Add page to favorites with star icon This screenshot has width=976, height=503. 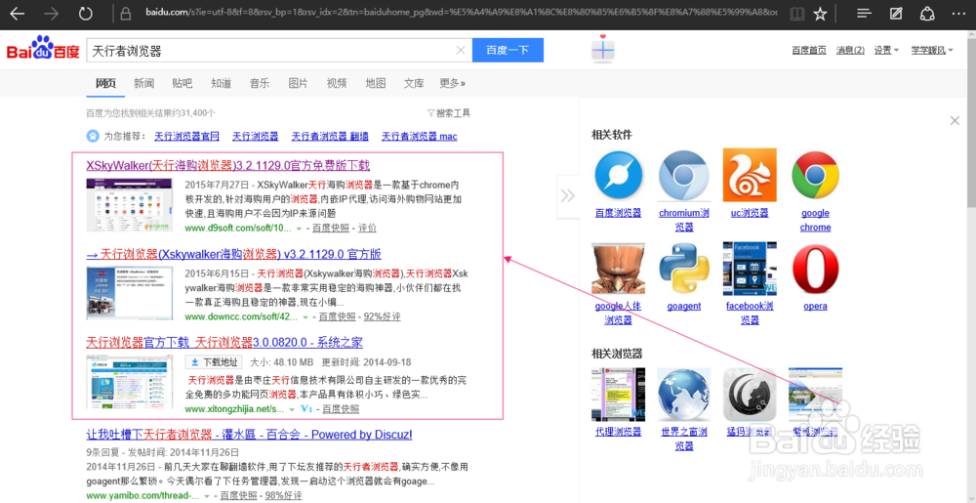pyautogui.click(x=821, y=13)
